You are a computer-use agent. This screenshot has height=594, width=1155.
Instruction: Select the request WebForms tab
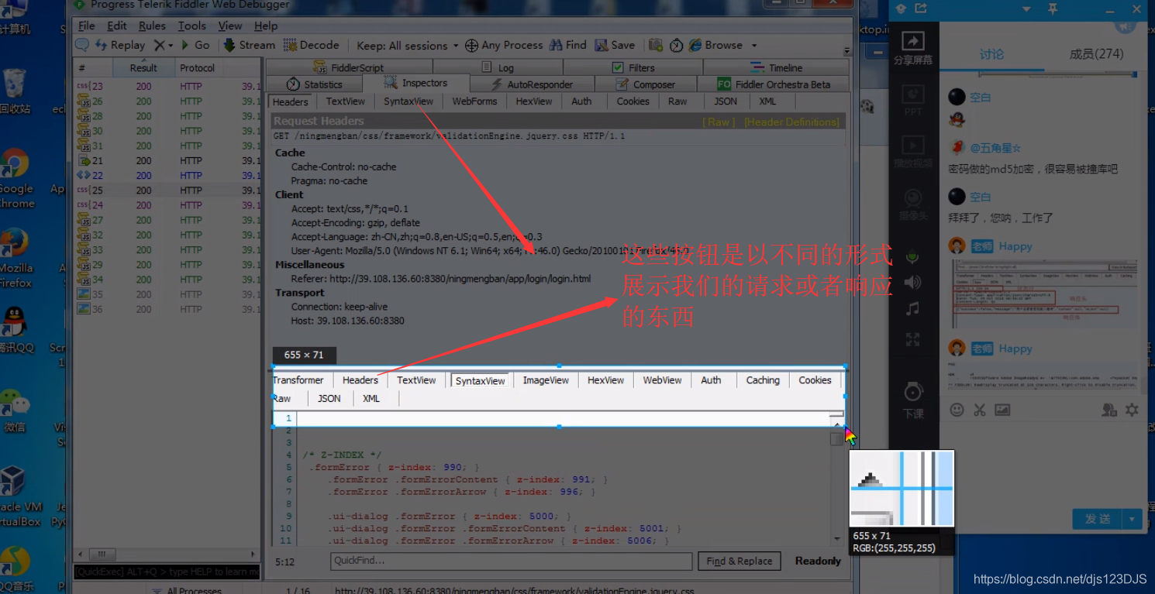point(474,101)
